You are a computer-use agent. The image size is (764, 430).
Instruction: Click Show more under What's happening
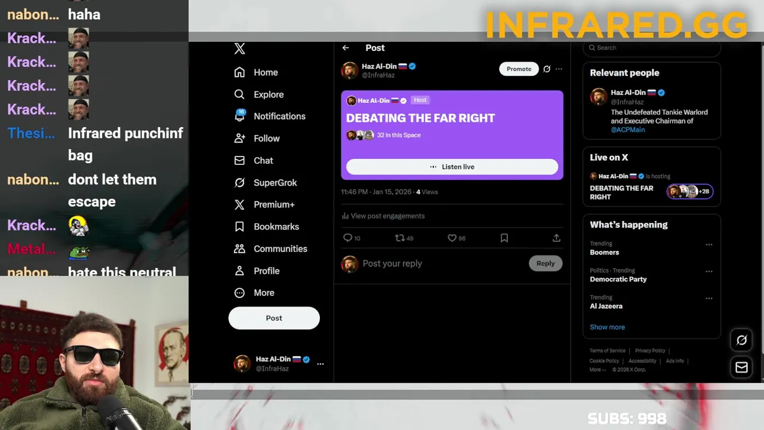(607, 327)
